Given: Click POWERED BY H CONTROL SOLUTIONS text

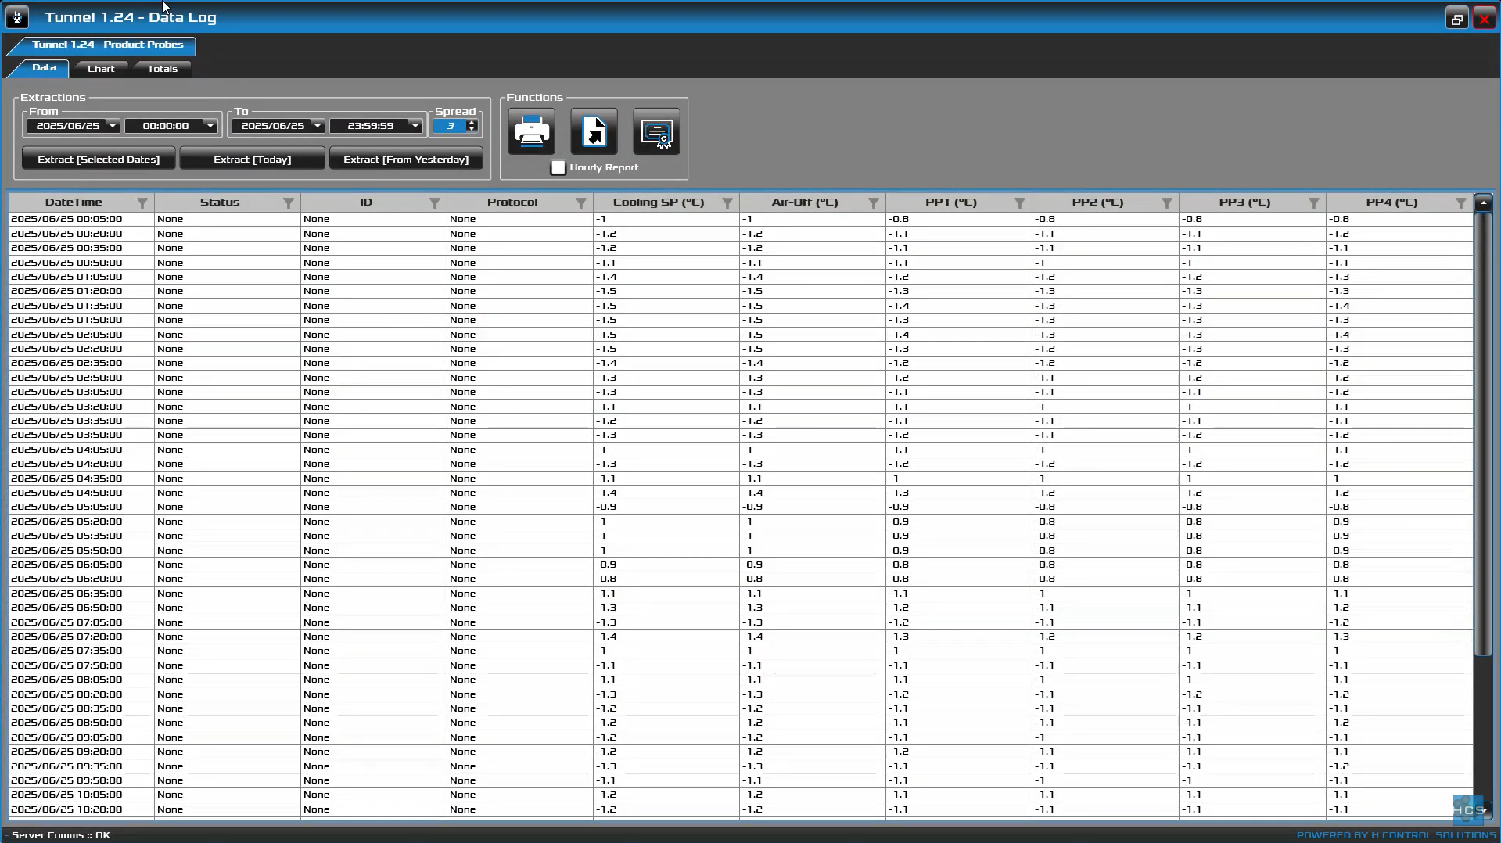Looking at the screenshot, I should 1396,835.
